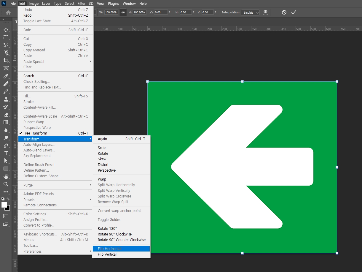362x272 pixels.
Task: Expand the Paste Special submenu
Action: (x=56, y=61)
